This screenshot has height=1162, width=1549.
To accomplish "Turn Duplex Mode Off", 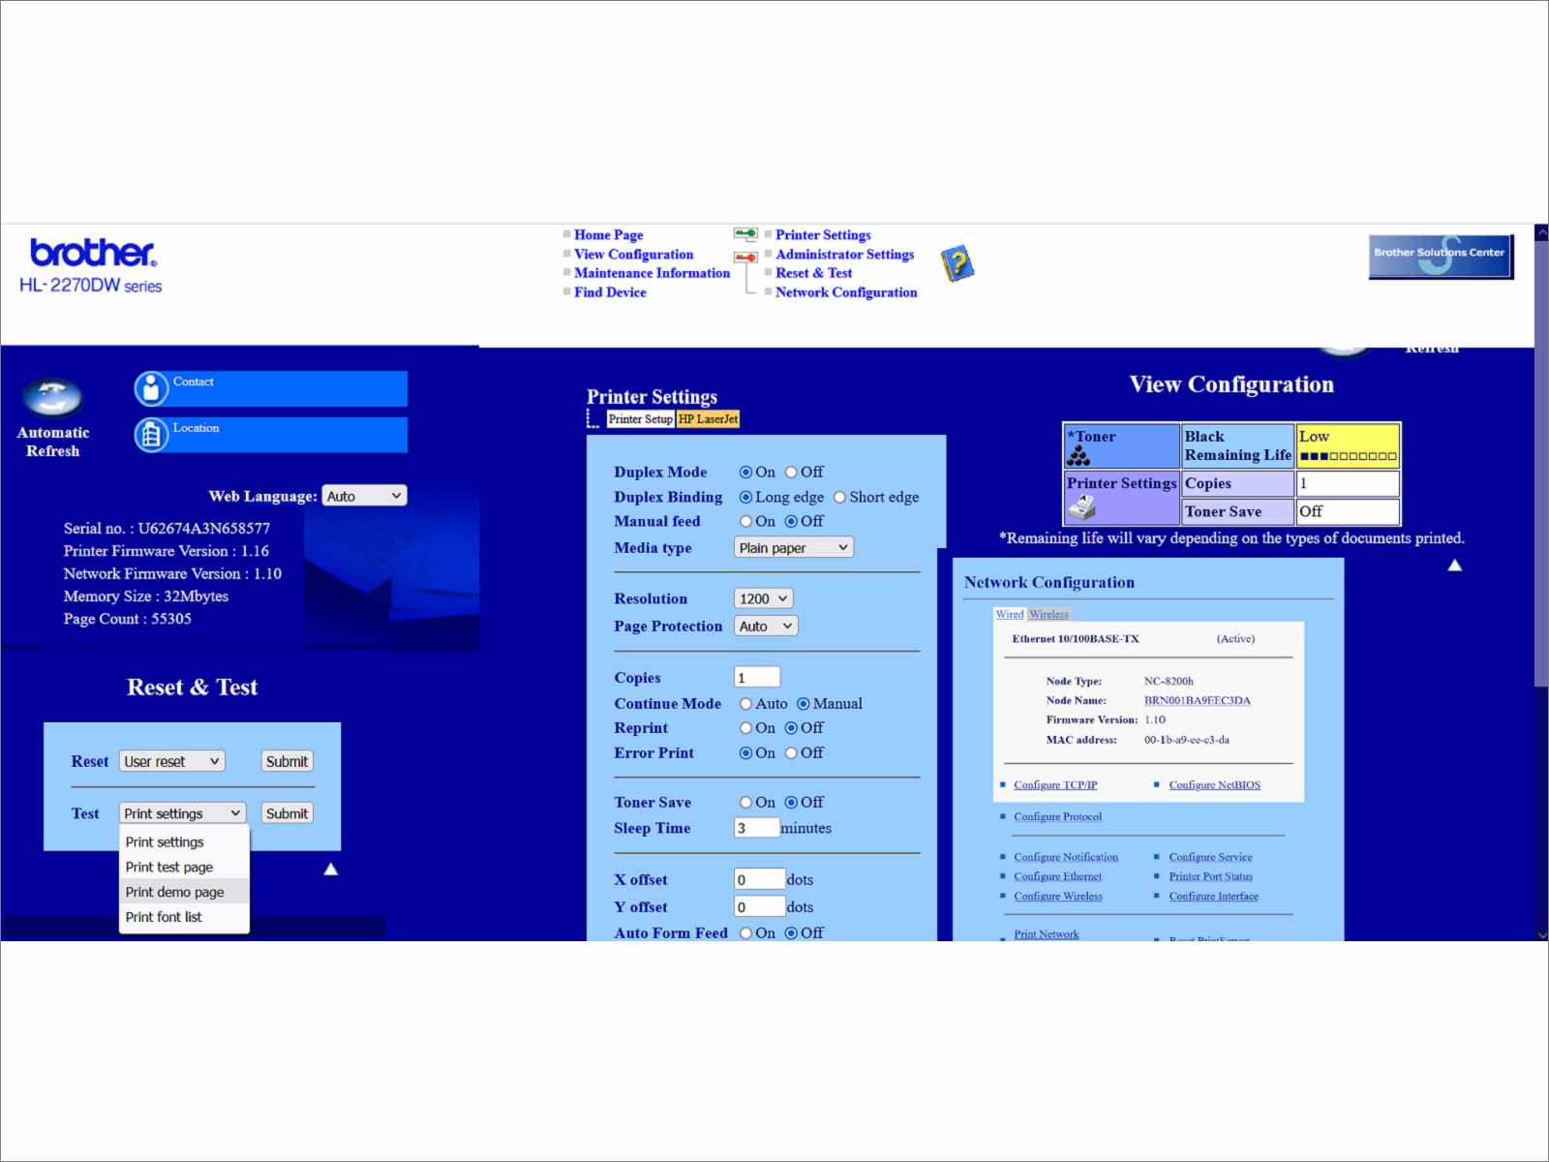I will [791, 473].
